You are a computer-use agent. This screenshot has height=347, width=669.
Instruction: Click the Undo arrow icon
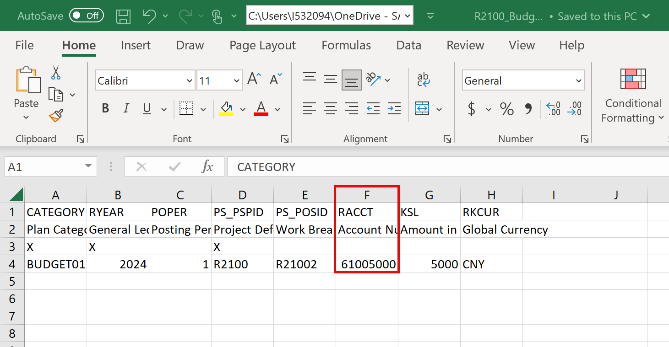click(x=149, y=16)
